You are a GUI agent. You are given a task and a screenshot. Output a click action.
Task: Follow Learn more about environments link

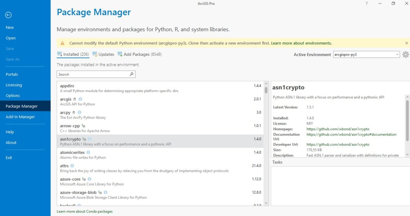(x=301, y=43)
